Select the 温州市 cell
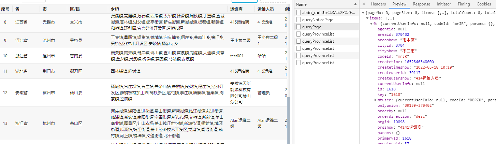Screen dimensions: 496x144 [x=48, y=56]
